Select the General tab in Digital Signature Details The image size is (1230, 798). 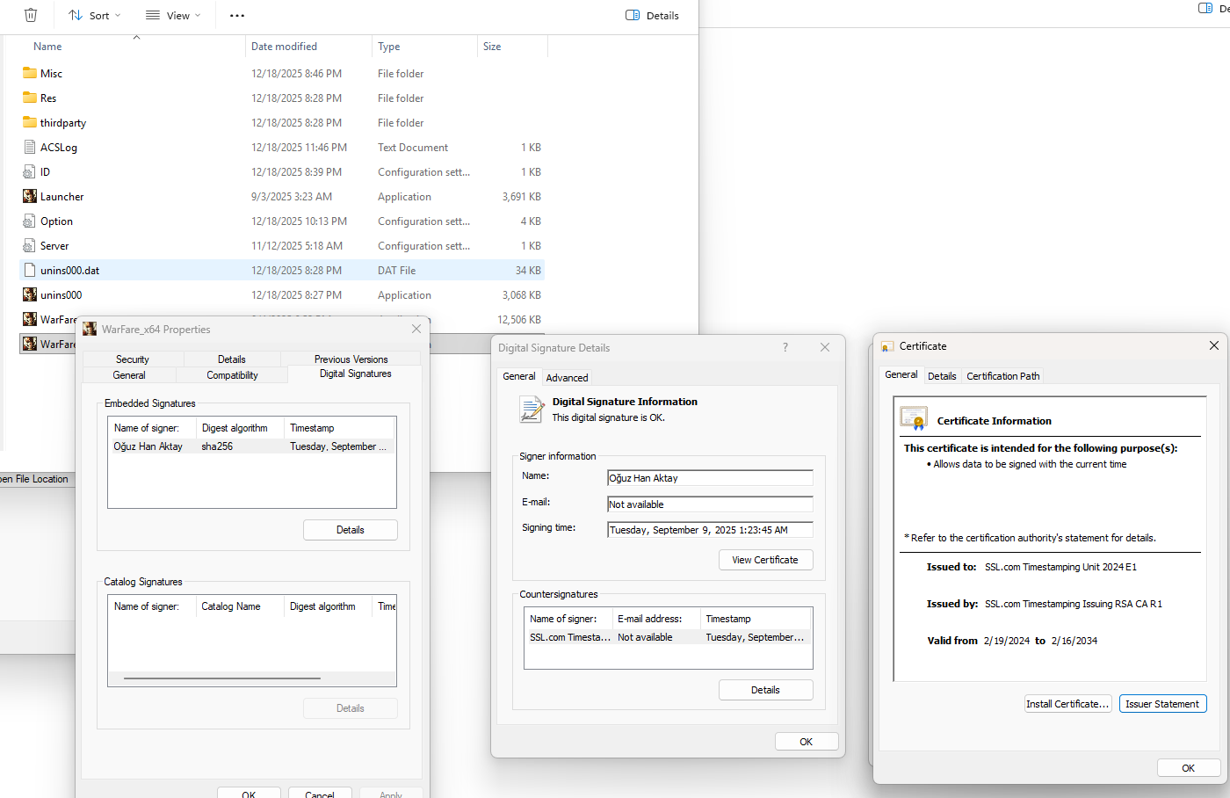(518, 376)
